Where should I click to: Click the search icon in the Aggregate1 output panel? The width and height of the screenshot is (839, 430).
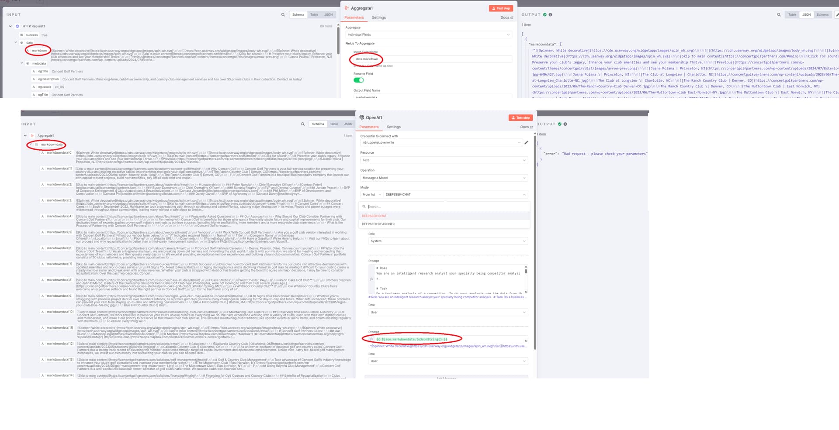779,14
